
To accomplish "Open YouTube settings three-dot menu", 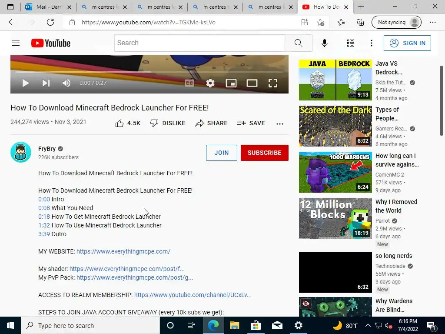I will (371, 43).
